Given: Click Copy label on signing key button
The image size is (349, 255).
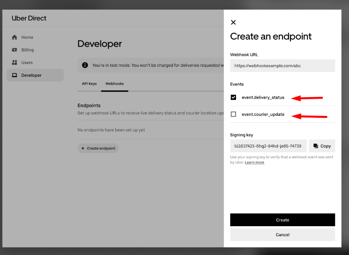Looking at the screenshot, I should click(325, 146).
